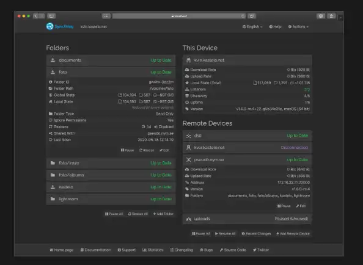This screenshot has width=363, height=265.
Task: Click the Global State globe icon
Action: coord(51,95)
